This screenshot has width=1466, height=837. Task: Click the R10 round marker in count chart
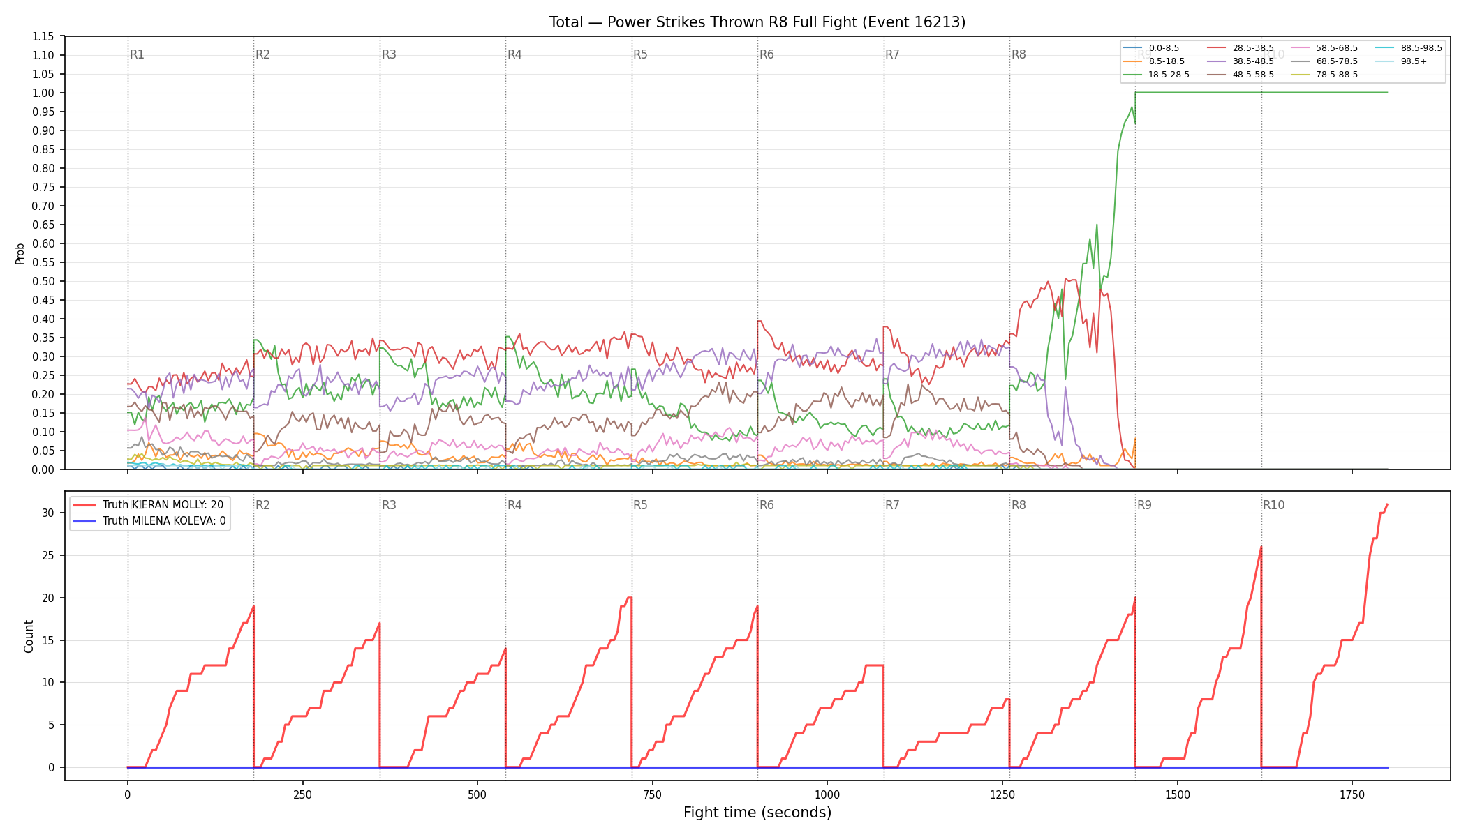pos(1273,505)
